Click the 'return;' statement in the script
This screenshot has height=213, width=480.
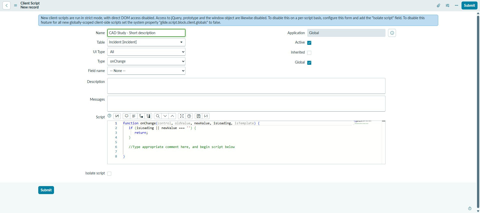click(141, 133)
